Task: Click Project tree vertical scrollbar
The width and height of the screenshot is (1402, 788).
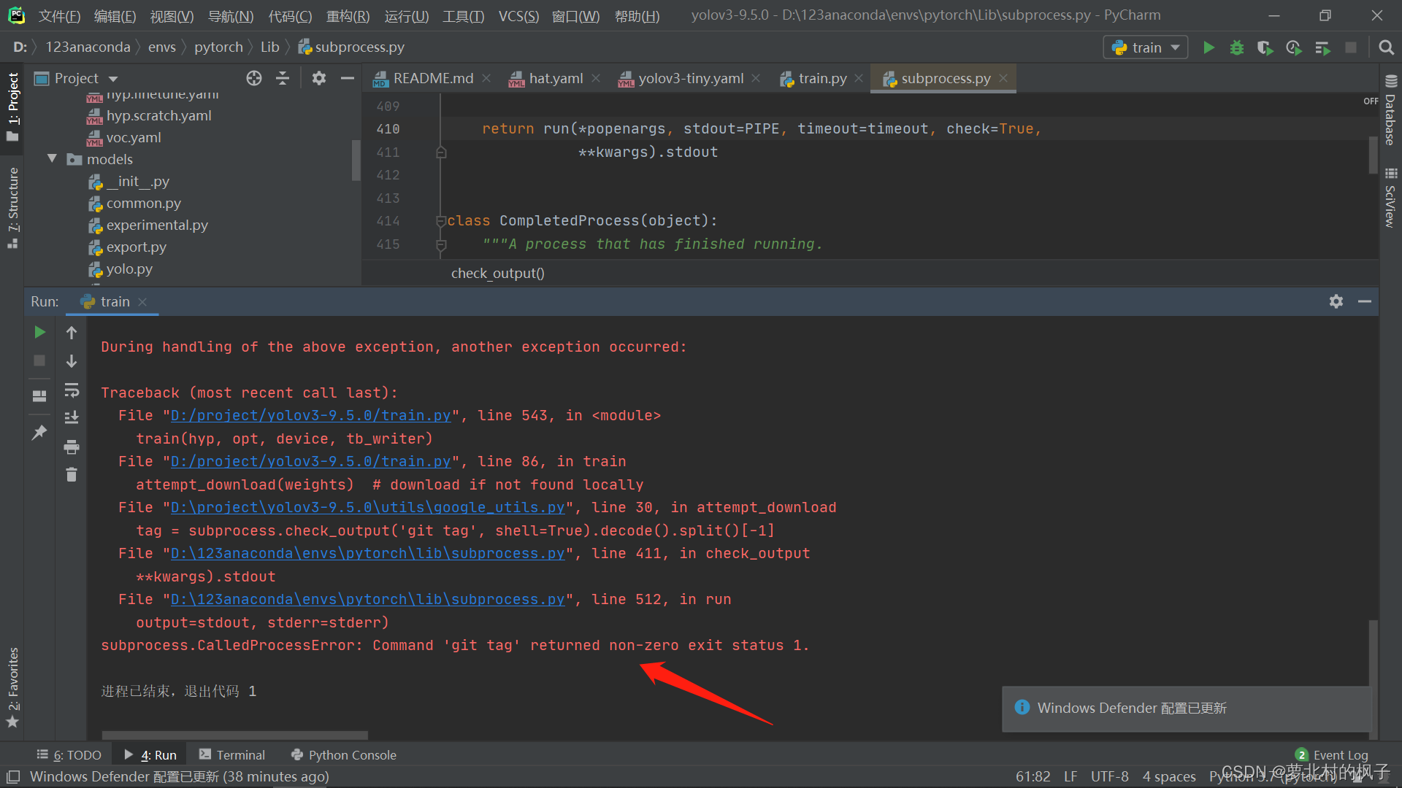Action: click(x=356, y=161)
